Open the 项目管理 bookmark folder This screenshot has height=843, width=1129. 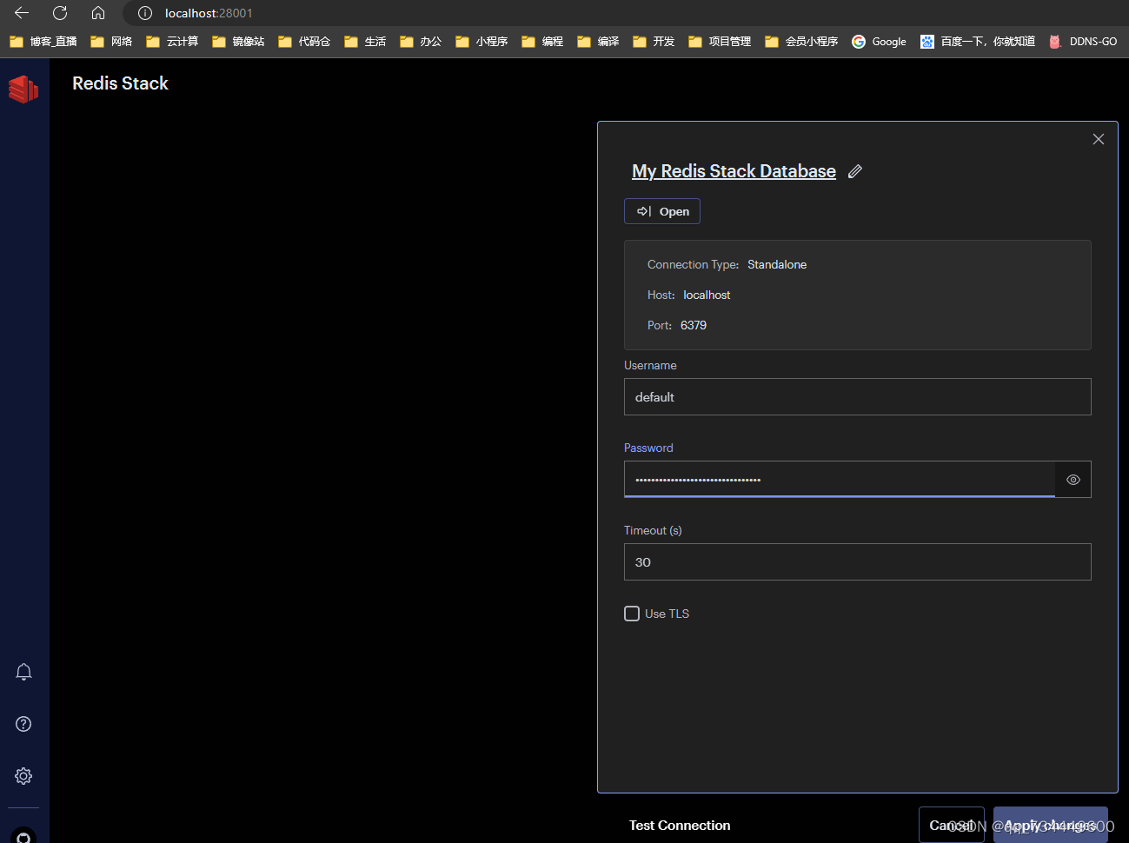click(x=721, y=42)
